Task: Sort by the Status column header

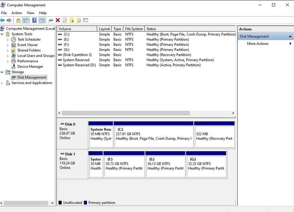Action: 190,29
